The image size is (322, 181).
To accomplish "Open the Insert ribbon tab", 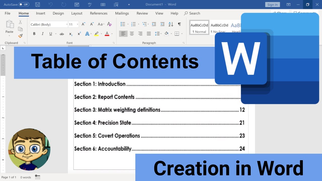I will (x=41, y=13).
